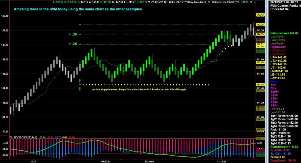
Task: Click the LowRev0= row
Action: pos(278,37)
